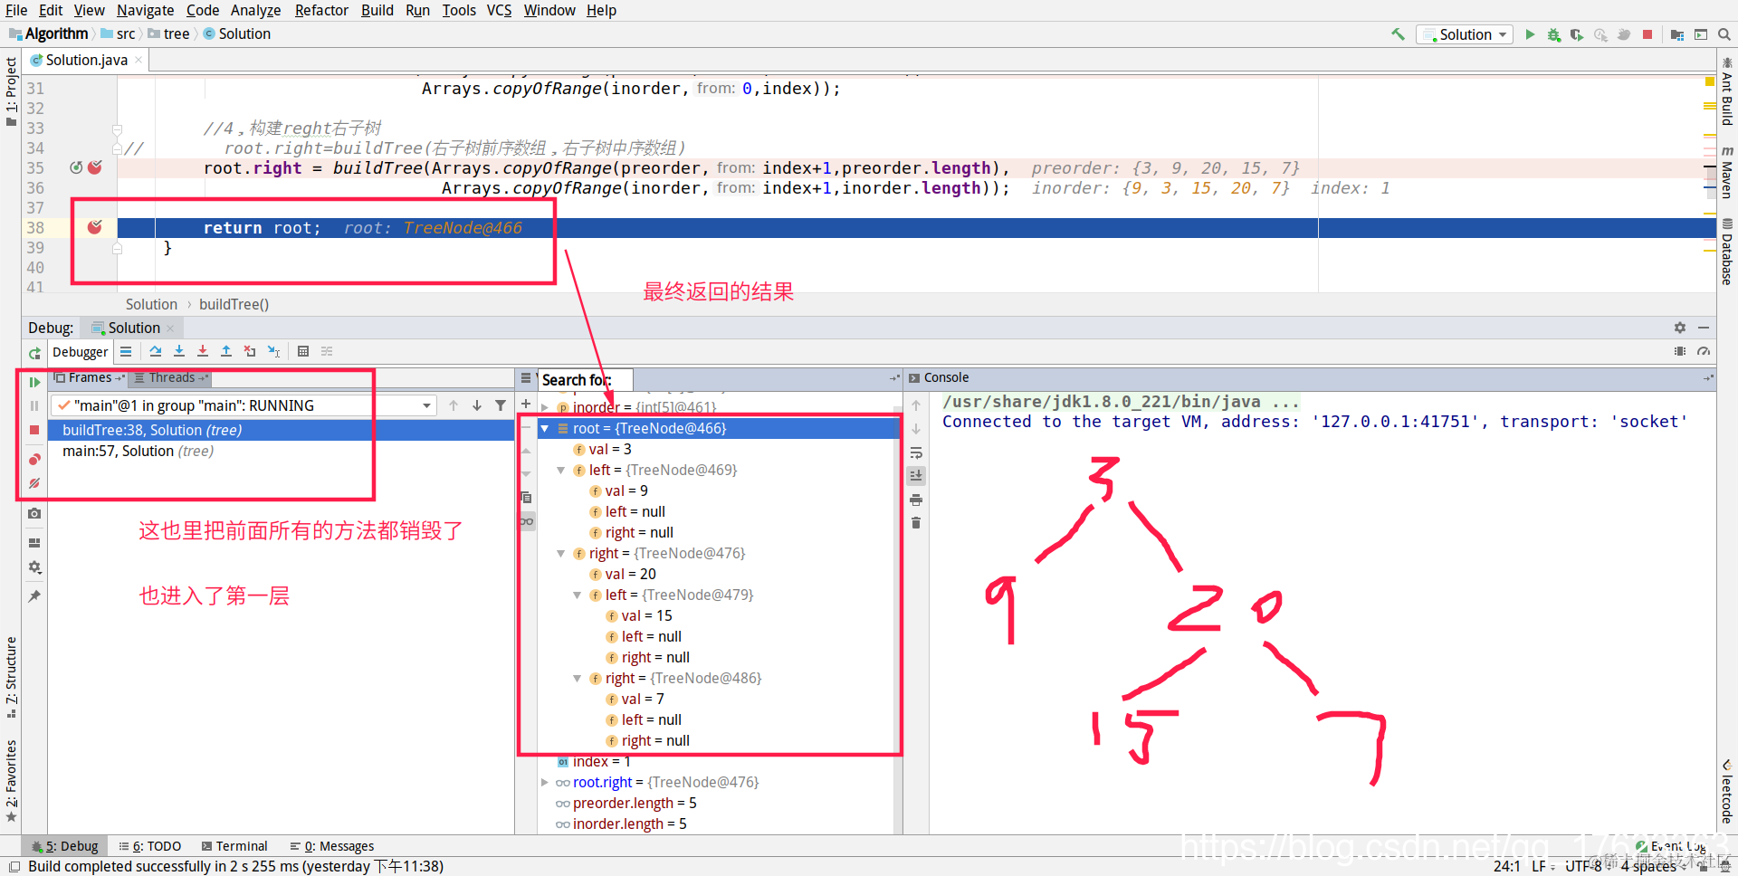Click the Search for field in Variables

coord(585,380)
